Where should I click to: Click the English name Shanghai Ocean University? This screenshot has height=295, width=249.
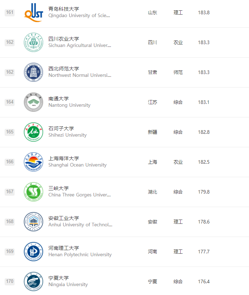pos(77,165)
